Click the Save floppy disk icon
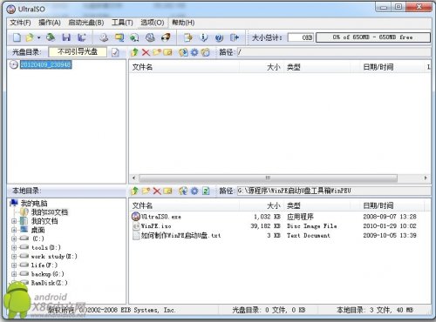The width and height of the screenshot is (436, 322). tap(66, 37)
